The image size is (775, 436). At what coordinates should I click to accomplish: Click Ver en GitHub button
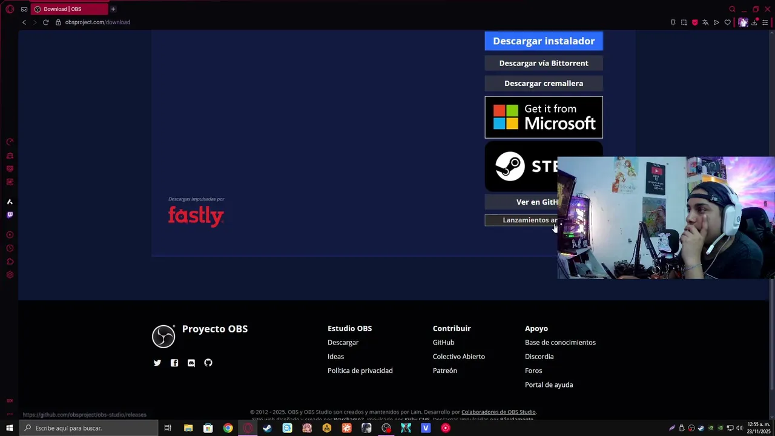(x=521, y=202)
